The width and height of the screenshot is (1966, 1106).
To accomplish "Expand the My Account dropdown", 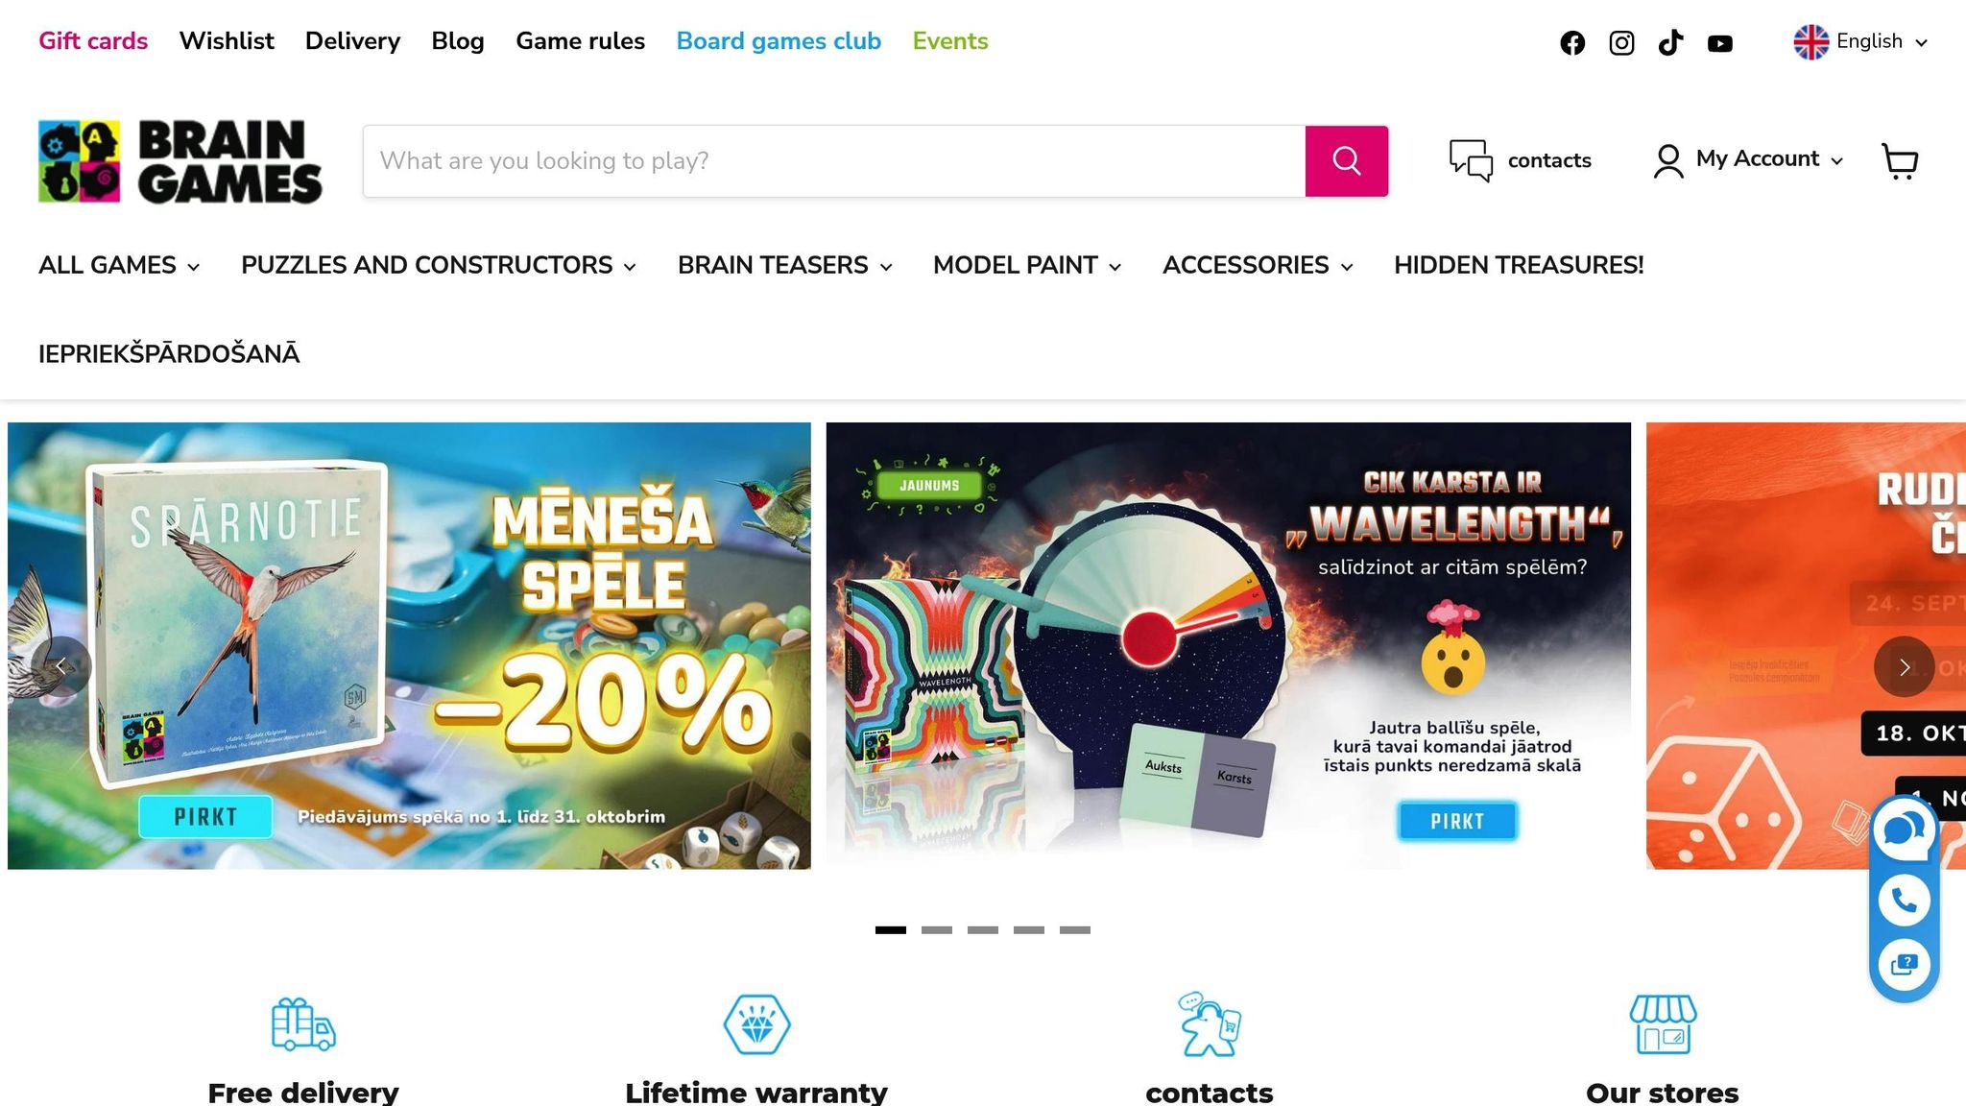I will point(1748,160).
